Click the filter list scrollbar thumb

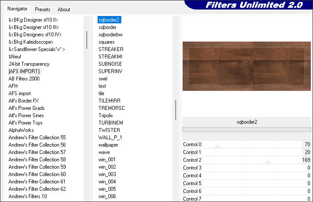pos(175,110)
